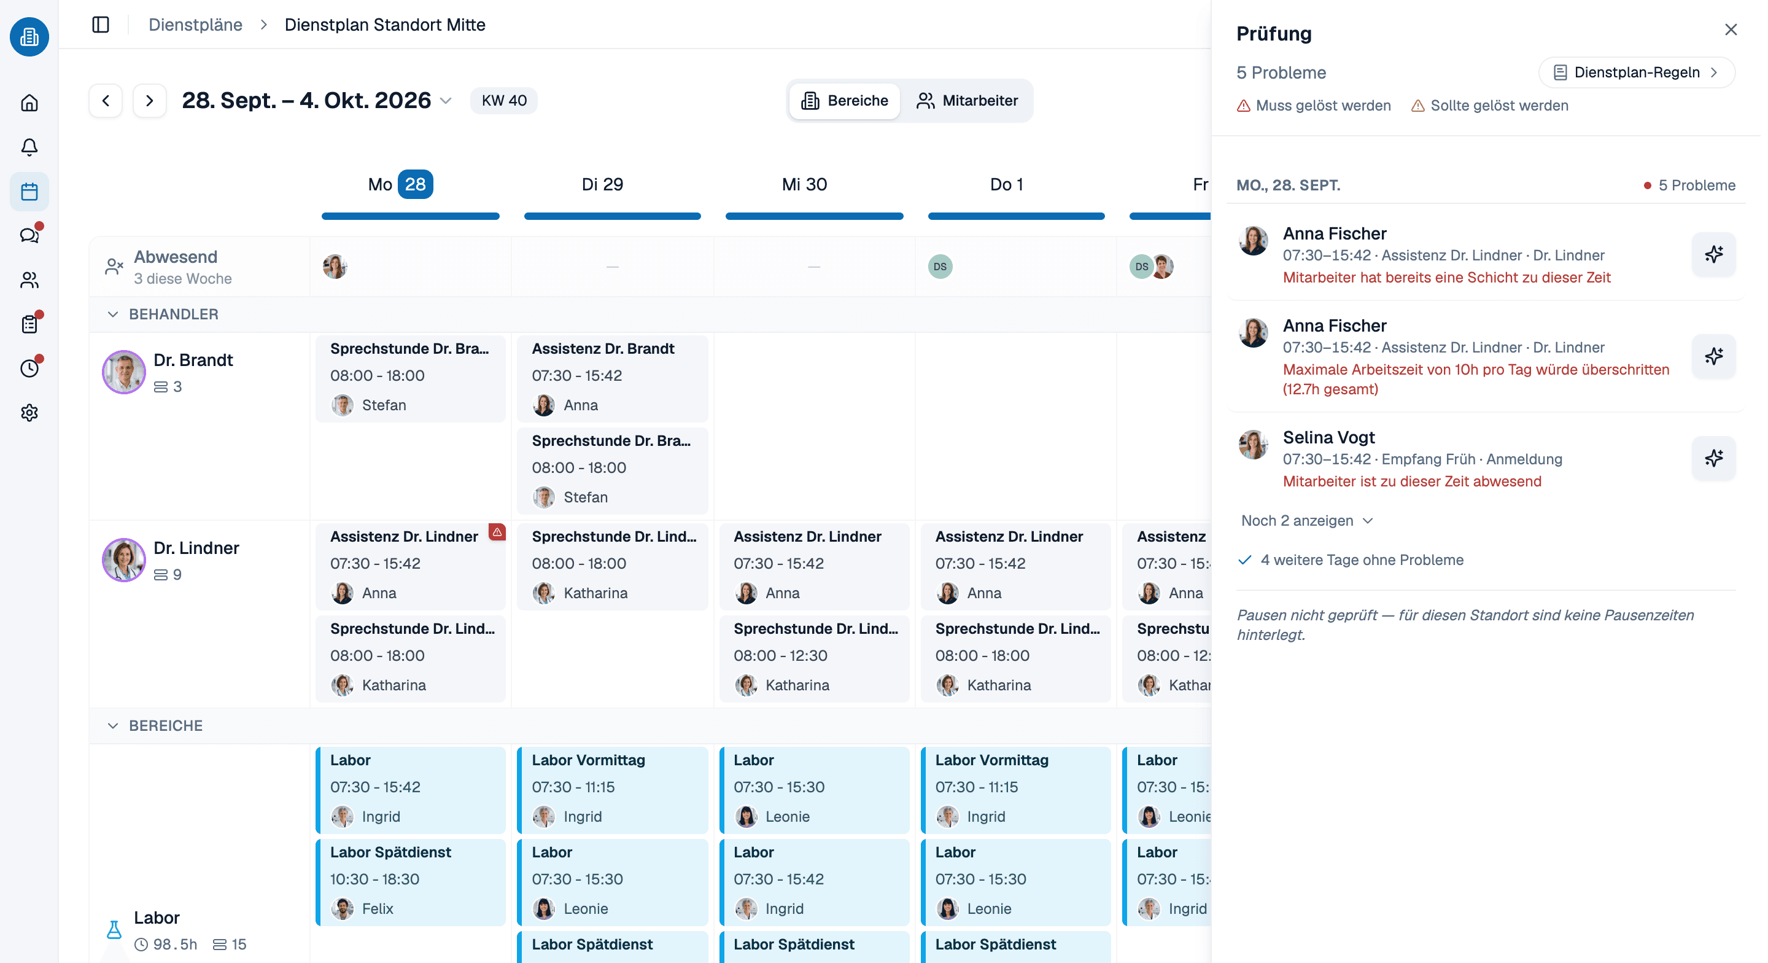Click AI fix sparkle for first Anna Fischer problem
Image resolution: width=1768 pixels, height=963 pixels.
tap(1713, 254)
